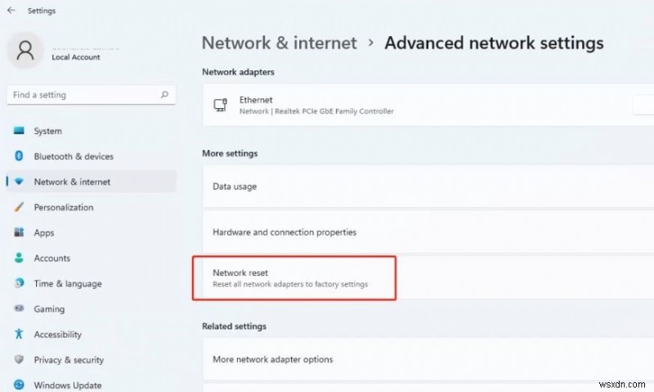Click the Personalization paintbrush icon

point(19,207)
